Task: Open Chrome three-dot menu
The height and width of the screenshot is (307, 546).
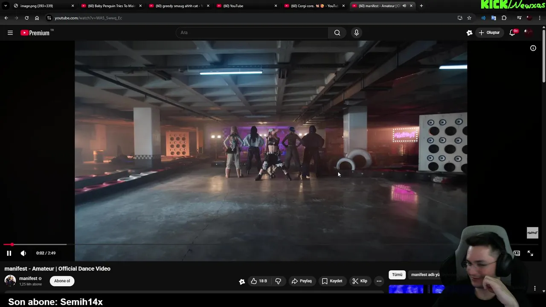Action: click(540, 18)
